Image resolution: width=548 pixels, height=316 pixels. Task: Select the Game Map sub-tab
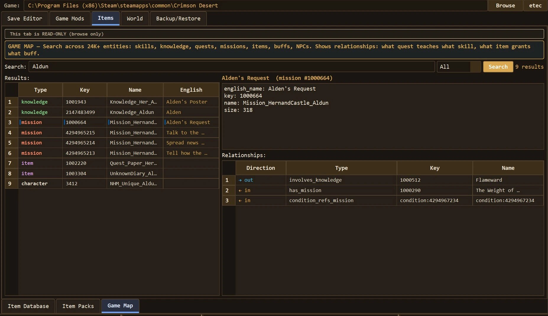click(120, 306)
